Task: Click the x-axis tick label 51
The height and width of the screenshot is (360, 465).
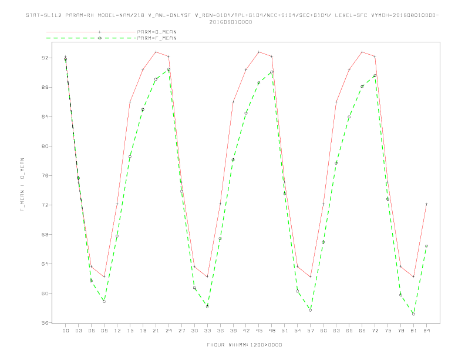Action: pyautogui.click(x=285, y=331)
